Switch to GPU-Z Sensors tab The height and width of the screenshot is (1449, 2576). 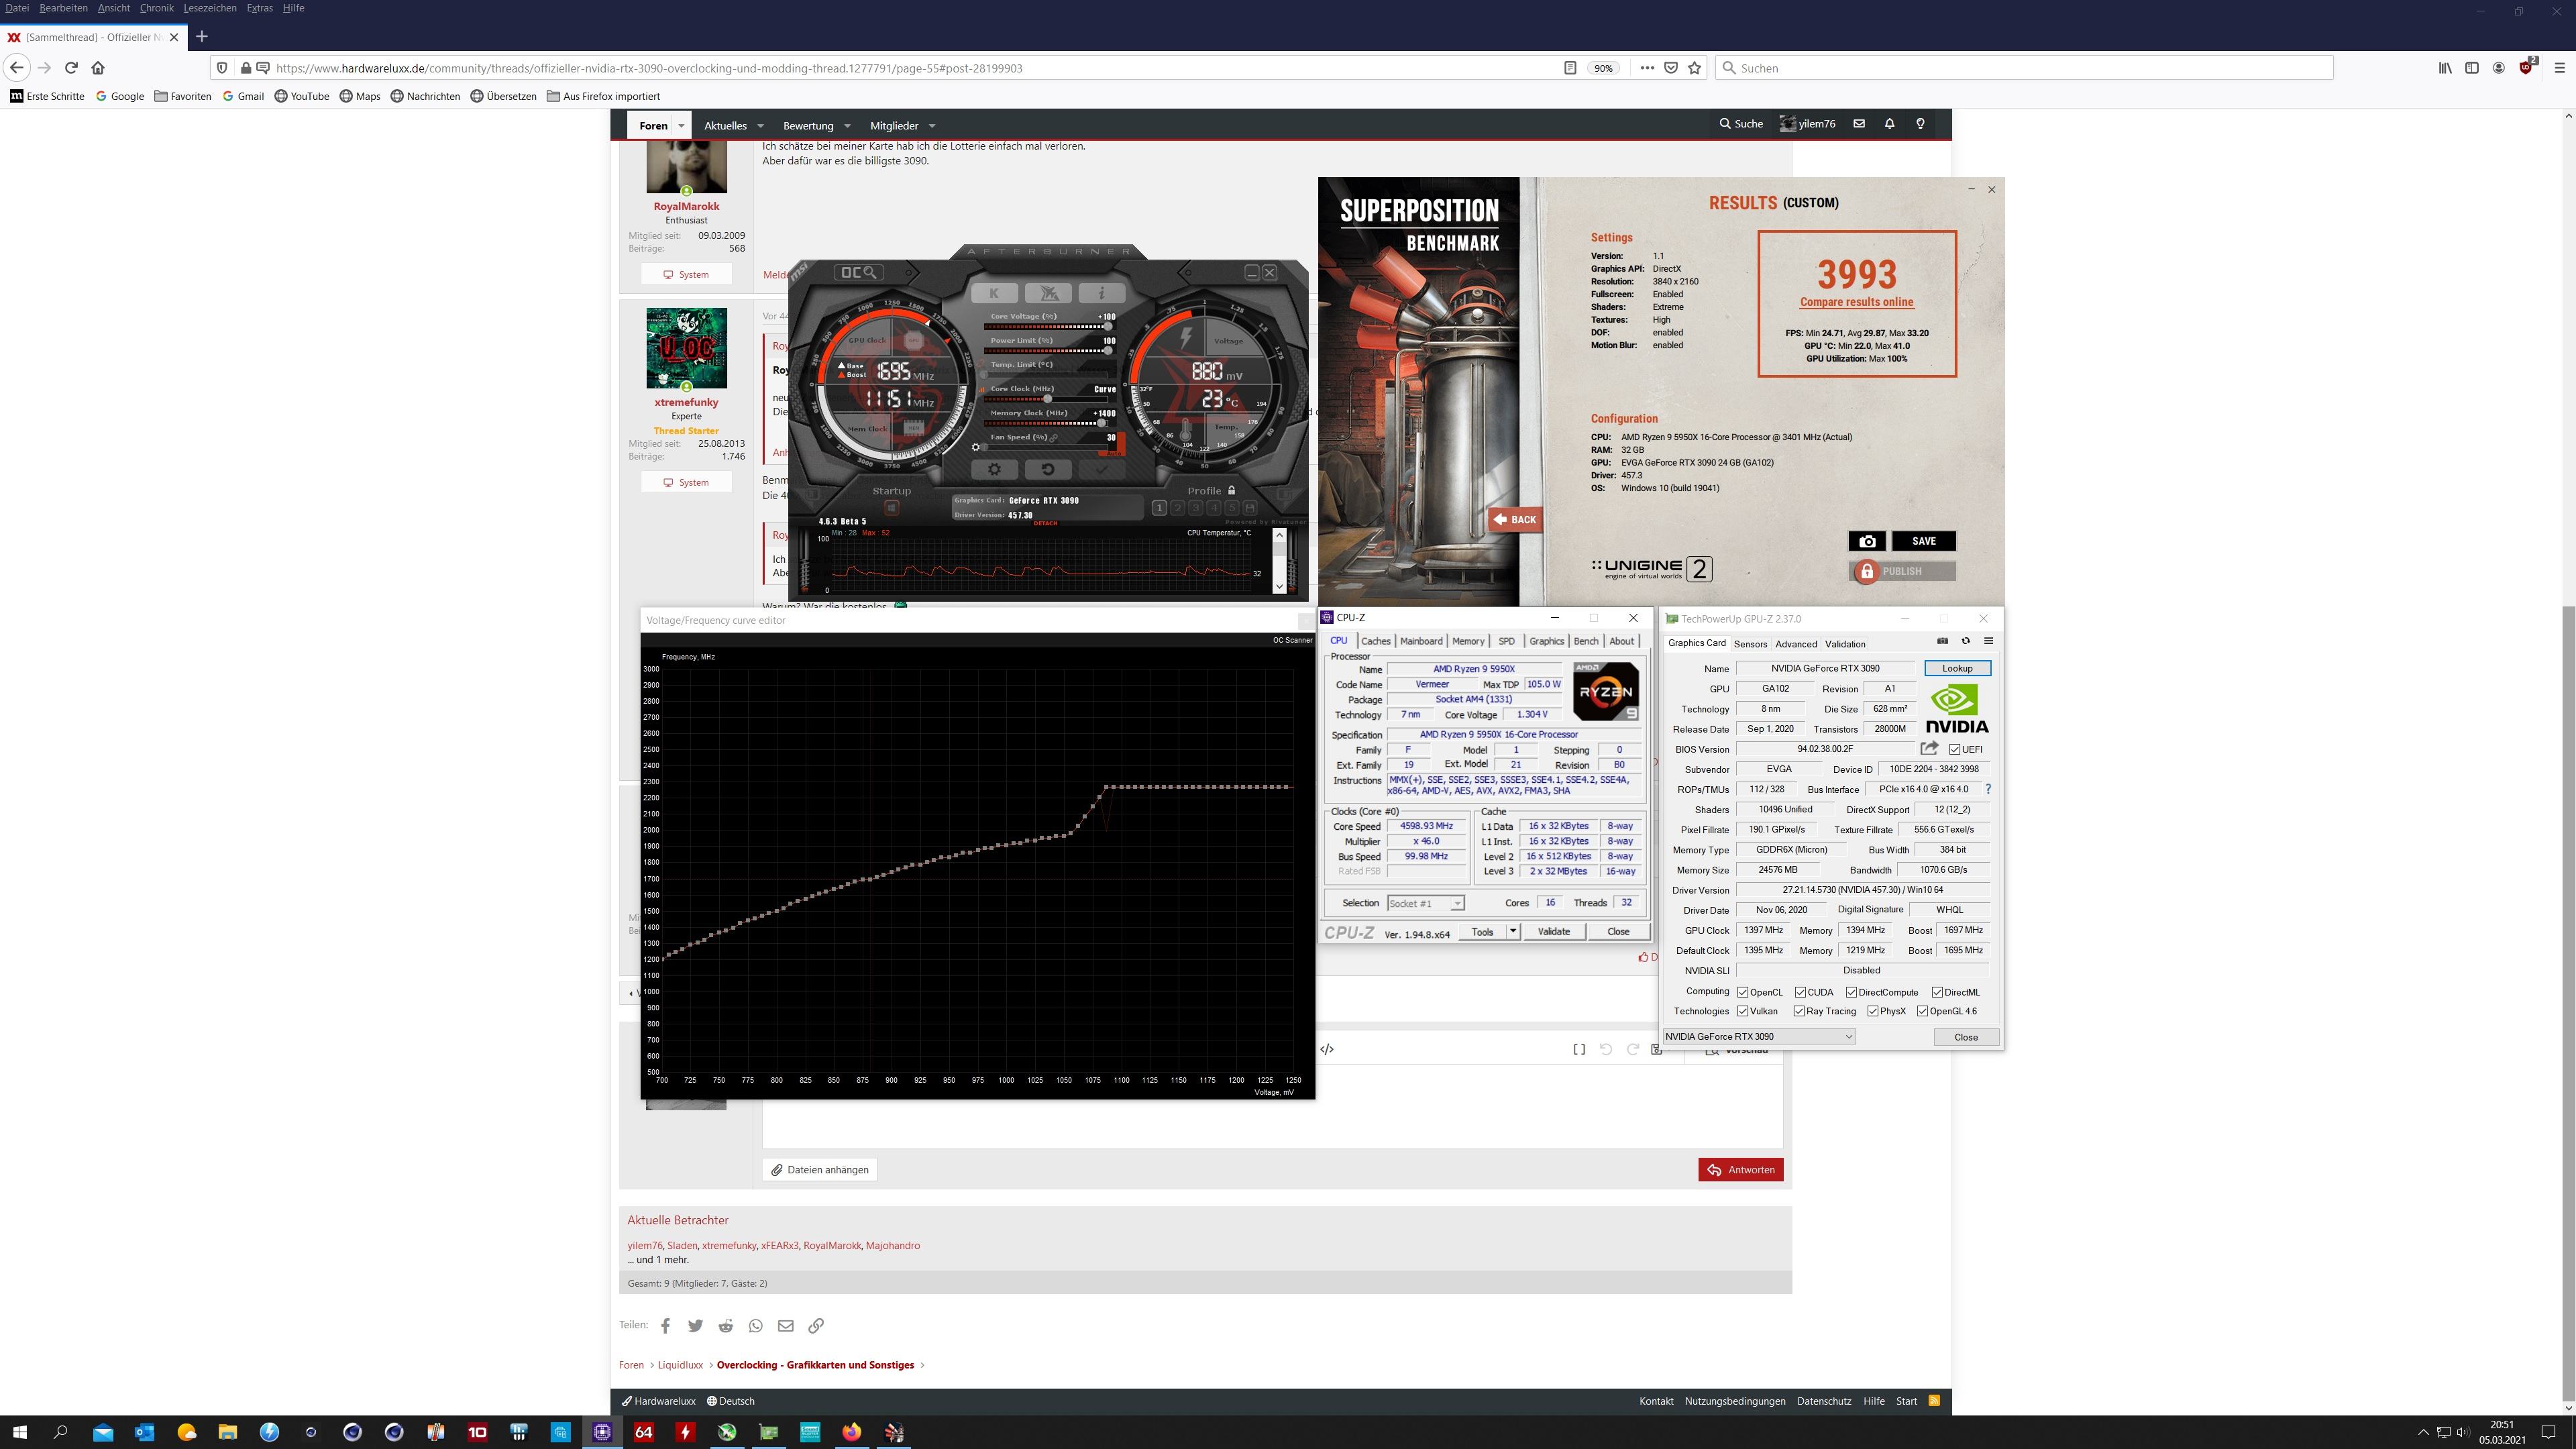click(x=1750, y=644)
